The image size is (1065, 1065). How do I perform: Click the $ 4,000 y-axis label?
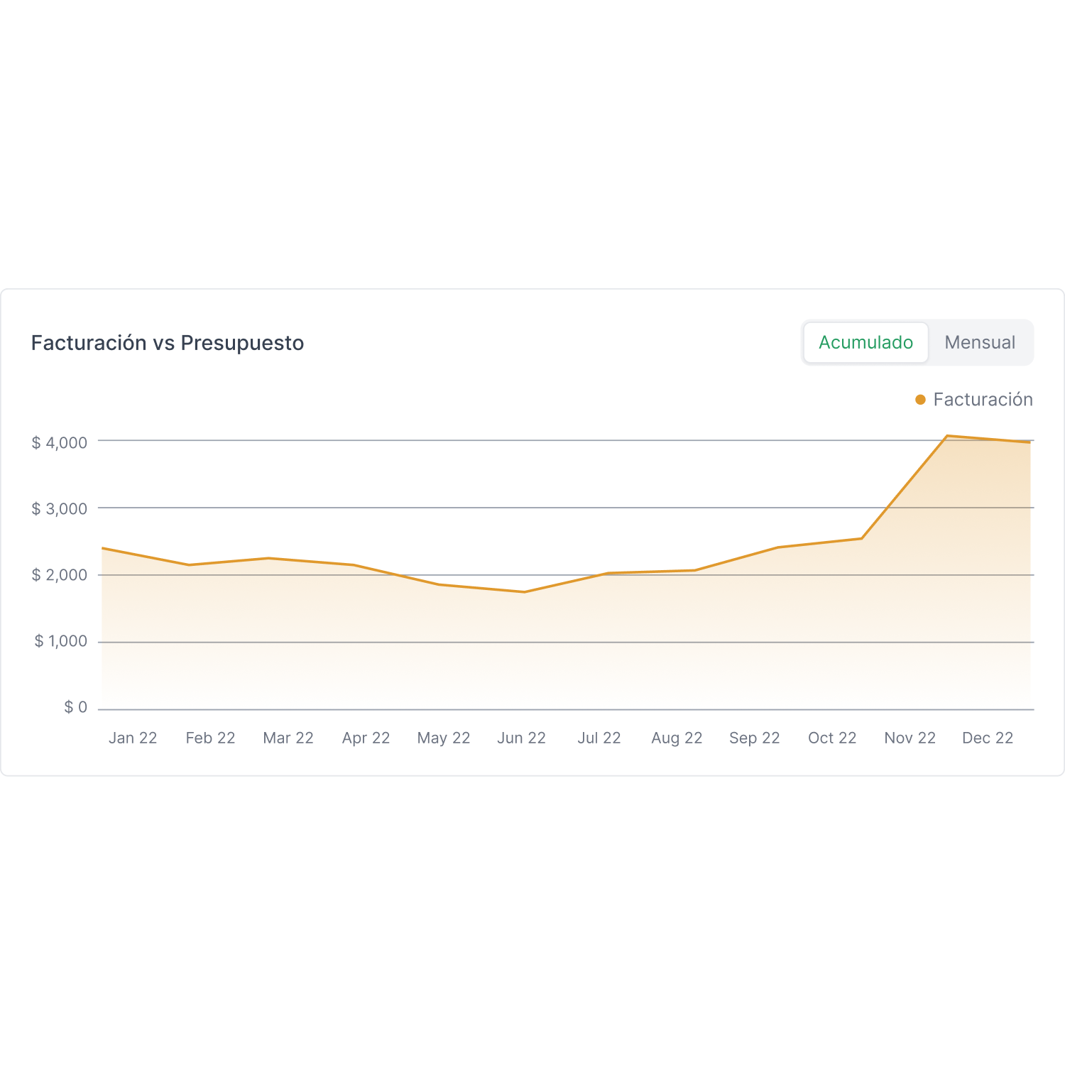(x=60, y=442)
